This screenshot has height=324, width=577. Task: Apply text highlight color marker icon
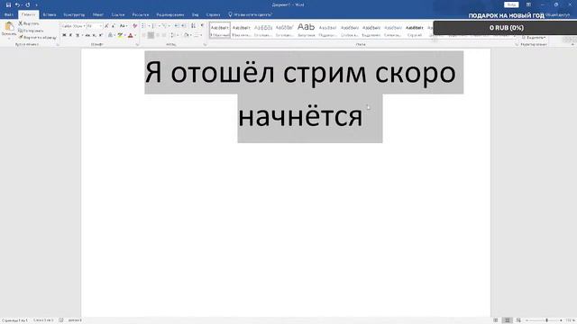(x=120, y=35)
